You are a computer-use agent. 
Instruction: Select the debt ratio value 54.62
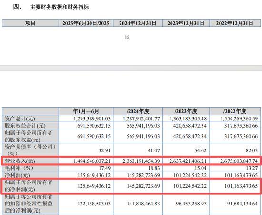click(x=201, y=150)
